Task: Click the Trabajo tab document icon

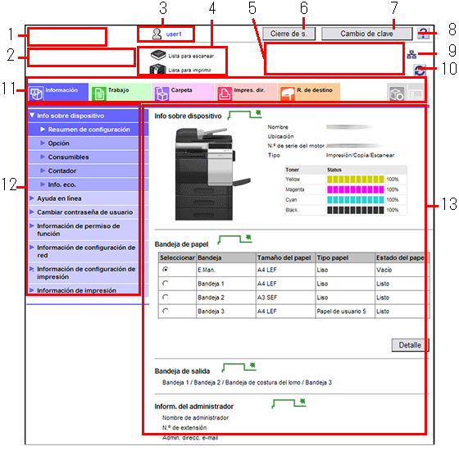Action: pos(99,93)
